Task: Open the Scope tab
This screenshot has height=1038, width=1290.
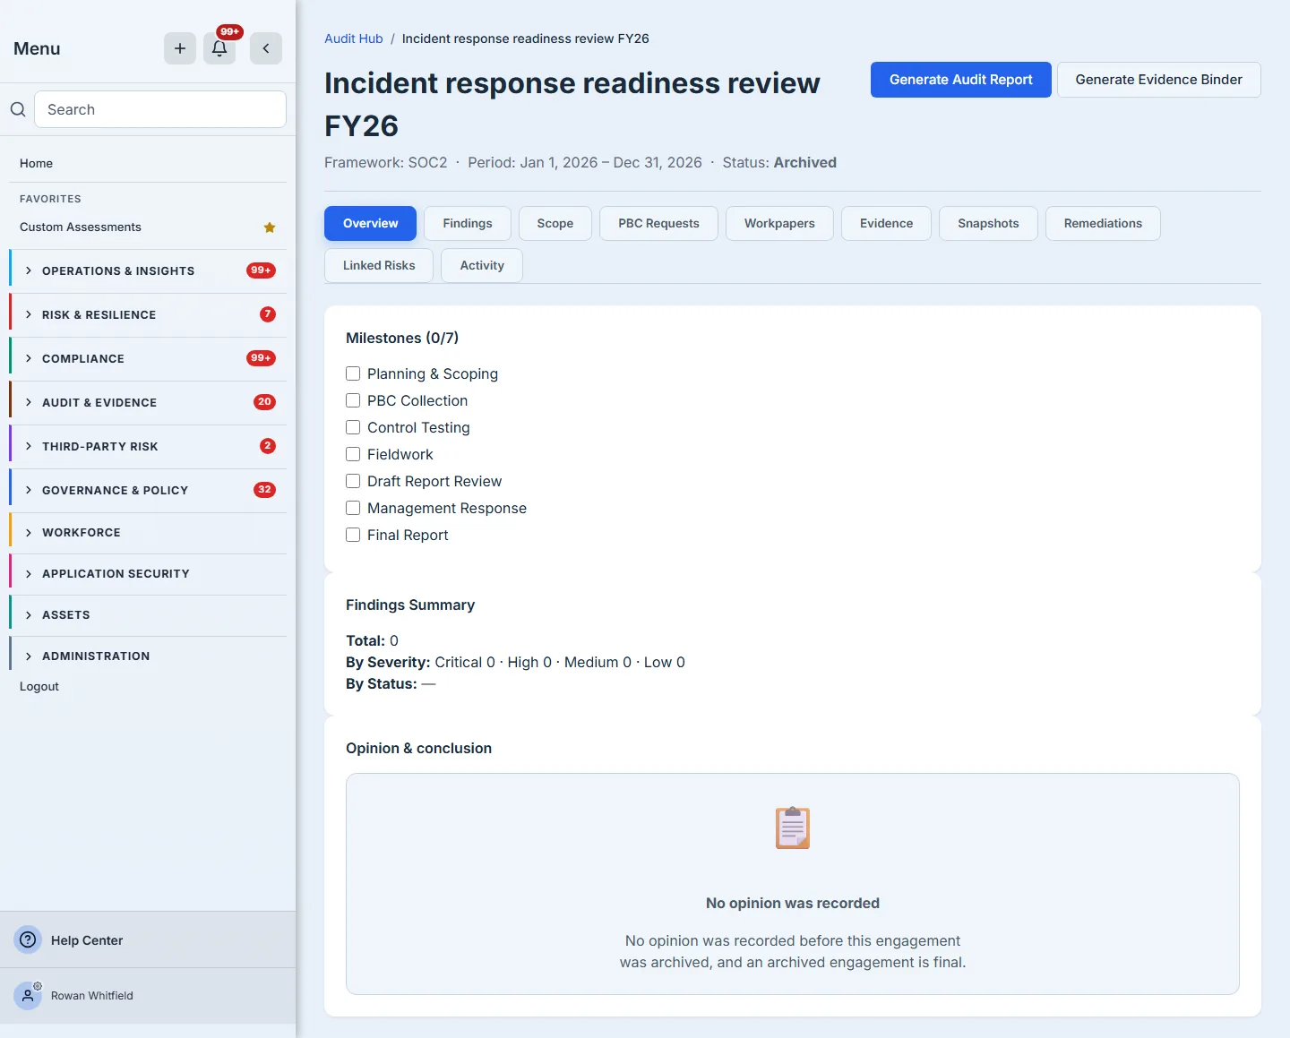Action: tap(555, 223)
